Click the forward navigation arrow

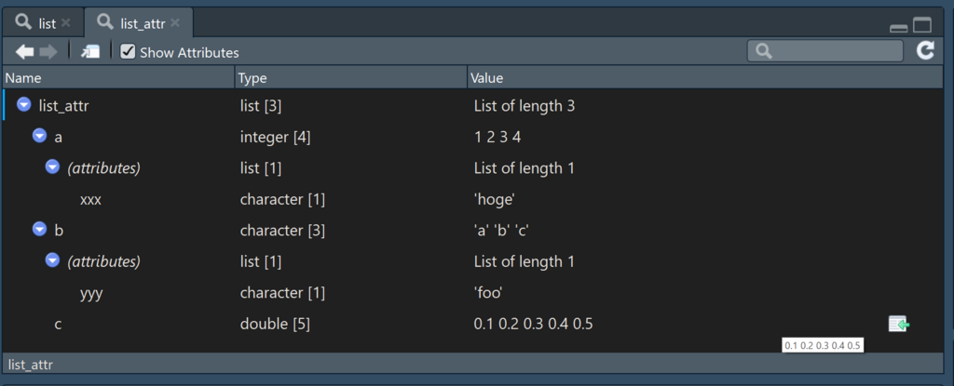[x=48, y=52]
